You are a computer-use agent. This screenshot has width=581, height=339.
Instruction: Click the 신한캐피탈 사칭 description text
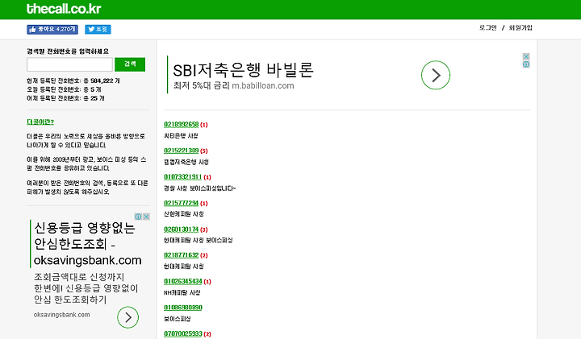click(x=184, y=214)
